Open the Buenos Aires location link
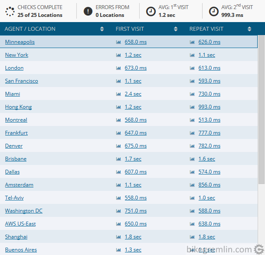Screen dimensions: 265x255 (21, 250)
